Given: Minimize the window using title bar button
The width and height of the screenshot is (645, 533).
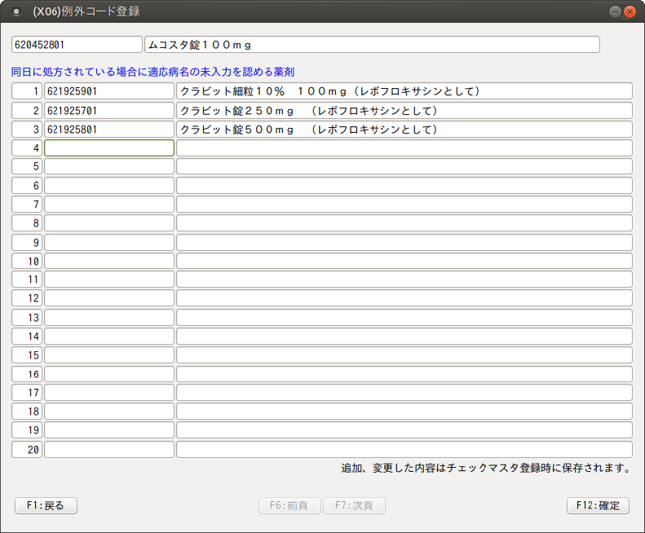Looking at the screenshot, I should click(615, 12).
